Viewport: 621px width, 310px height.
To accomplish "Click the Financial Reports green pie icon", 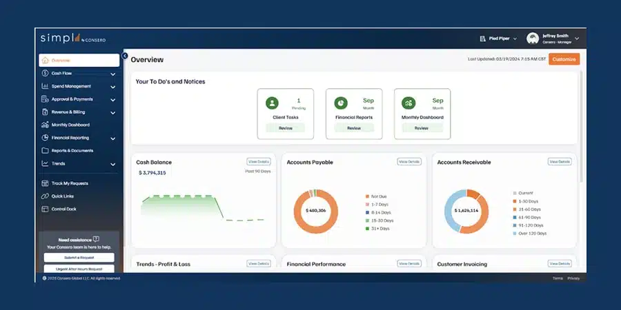I will 341,103.
